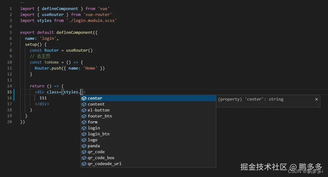Image resolution: width=328 pixels, height=177 pixels.
Task: Click the property icon beside 'footer_btn'
Action: [84, 116]
